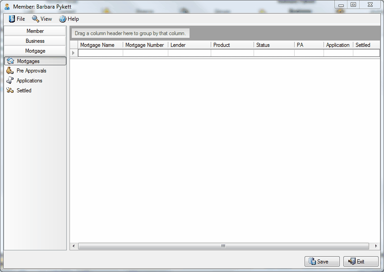Open the File menu
Viewport: 384px width, 272px height.
(x=17, y=19)
